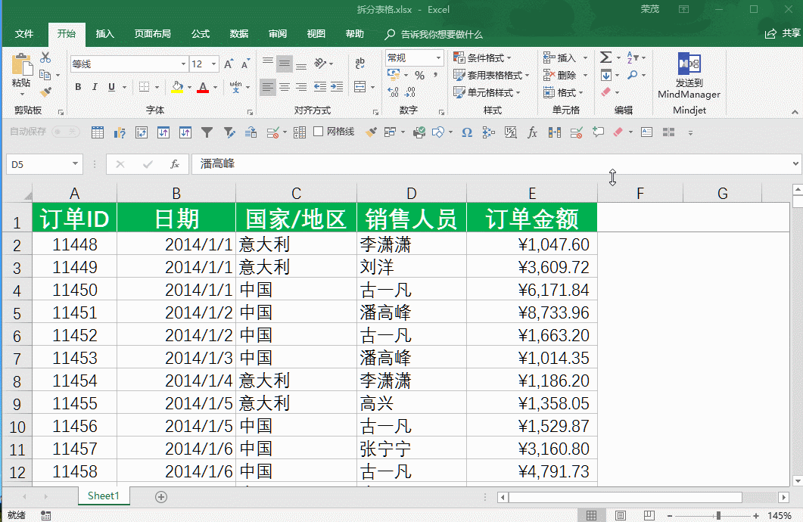Switch to Page Break Preview icon
This screenshot has height=522, width=803.
pos(649,515)
